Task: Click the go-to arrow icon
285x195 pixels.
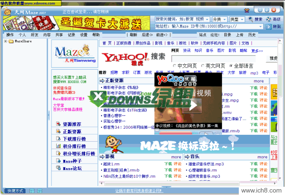Action: click(269, 26)
